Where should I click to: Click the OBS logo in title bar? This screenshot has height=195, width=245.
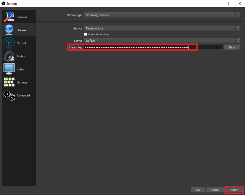[x=3, y=3]
